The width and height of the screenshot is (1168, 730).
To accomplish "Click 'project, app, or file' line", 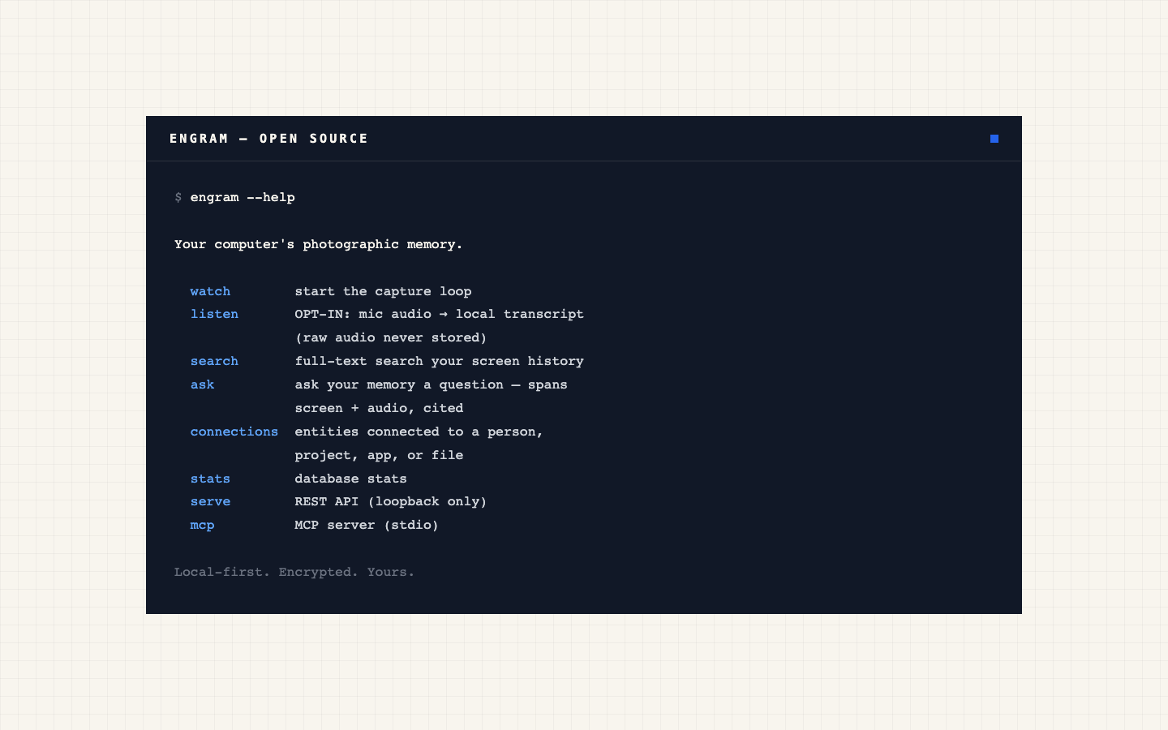I will pyautogui.click(x=379, y=455).
